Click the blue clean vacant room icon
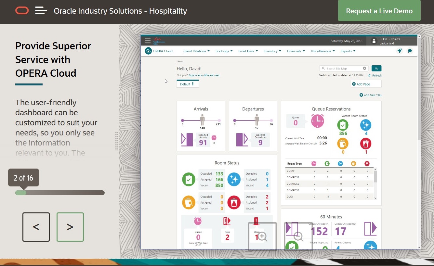The width and height of the screenshot is (434, 266). click(366, 125)
